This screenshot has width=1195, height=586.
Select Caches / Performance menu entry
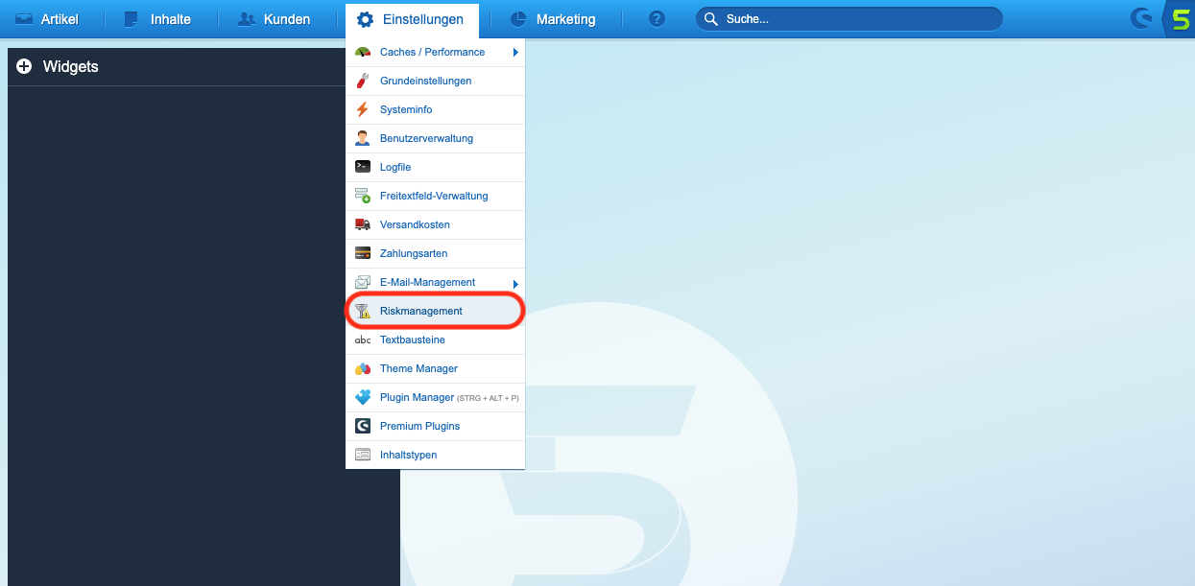point(435,52)
